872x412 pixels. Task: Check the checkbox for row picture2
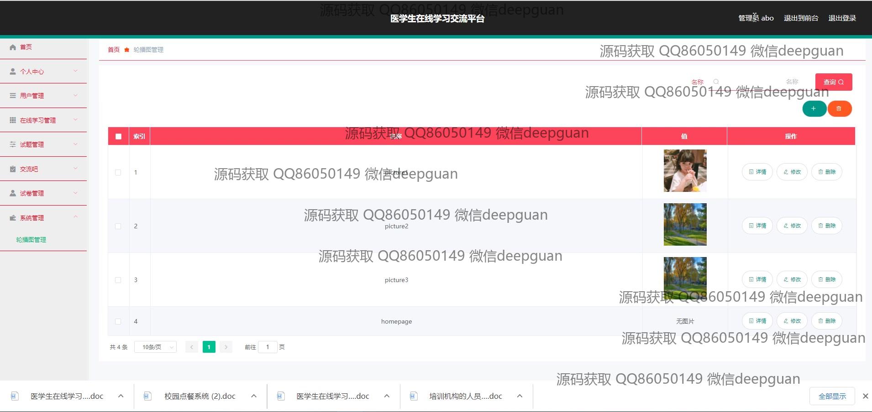(118, 226)
